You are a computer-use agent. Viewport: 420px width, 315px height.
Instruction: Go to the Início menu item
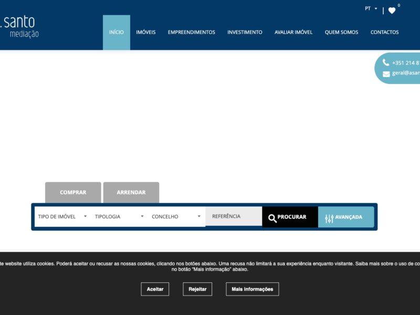[x=116, y=33]
